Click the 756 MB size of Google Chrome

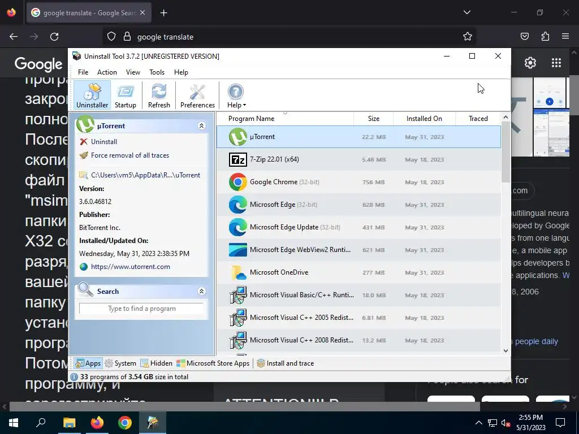pyautogui.click(x=374, y=182)
